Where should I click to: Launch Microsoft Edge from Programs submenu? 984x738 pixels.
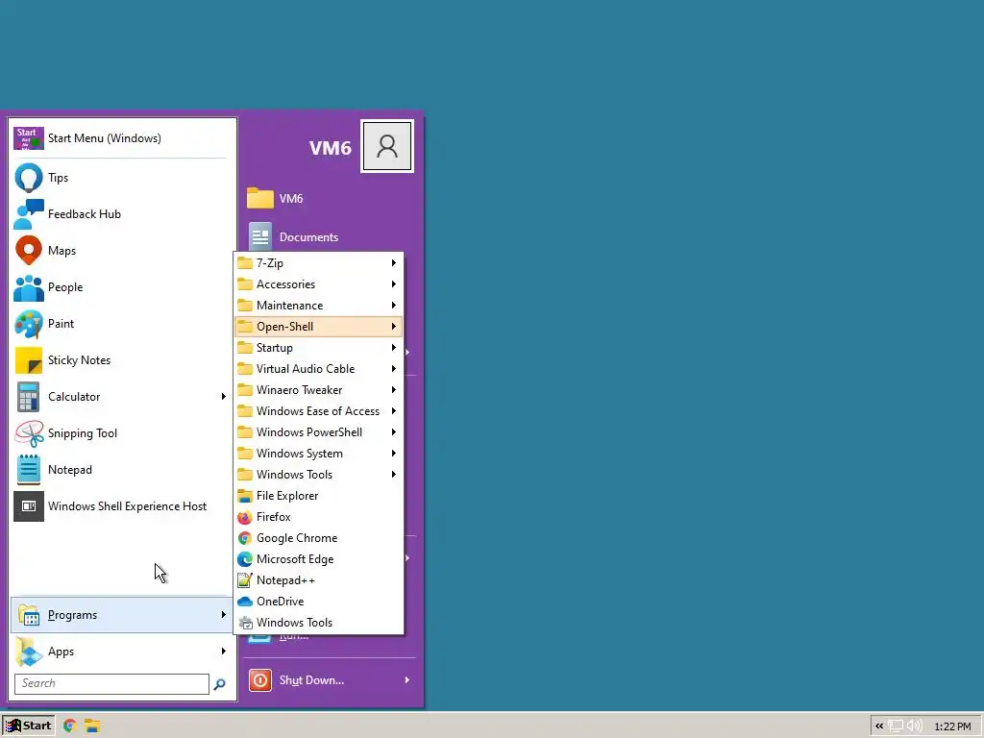319,559
